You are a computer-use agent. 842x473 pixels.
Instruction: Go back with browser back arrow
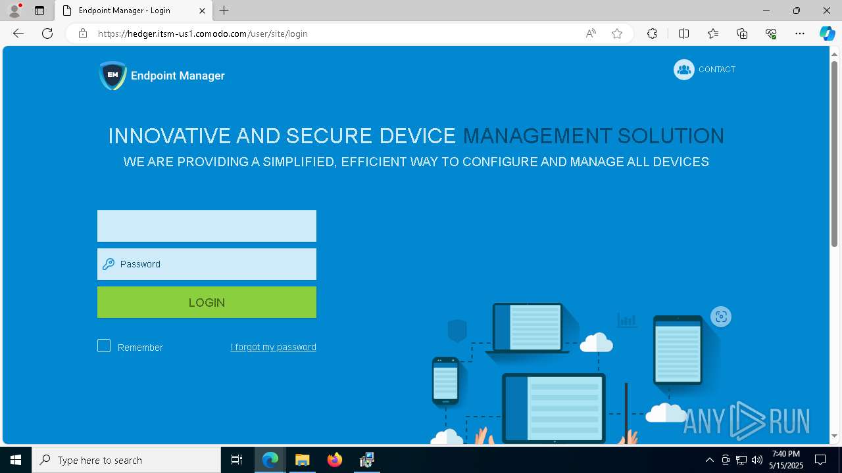pos(18,34)
